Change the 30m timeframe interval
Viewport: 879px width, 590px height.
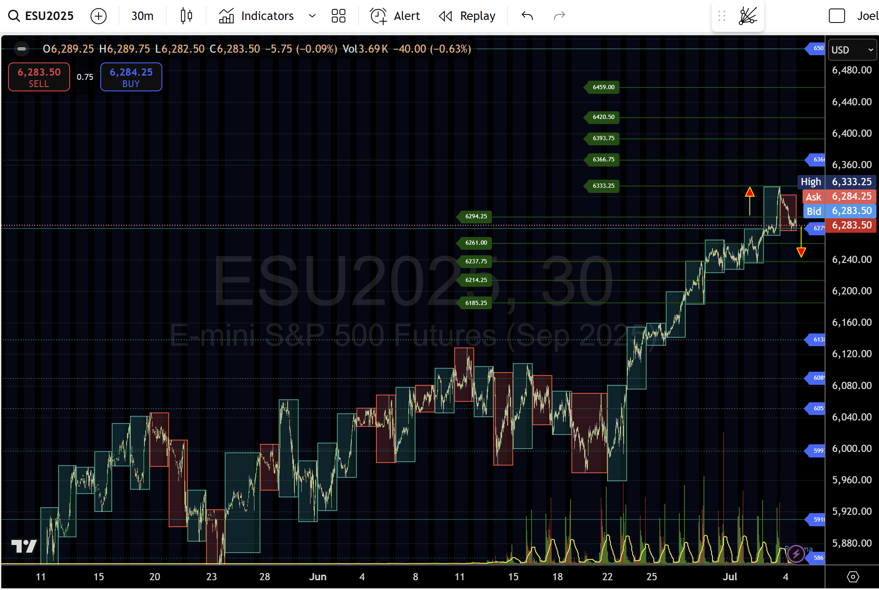(x=142, y=16)
